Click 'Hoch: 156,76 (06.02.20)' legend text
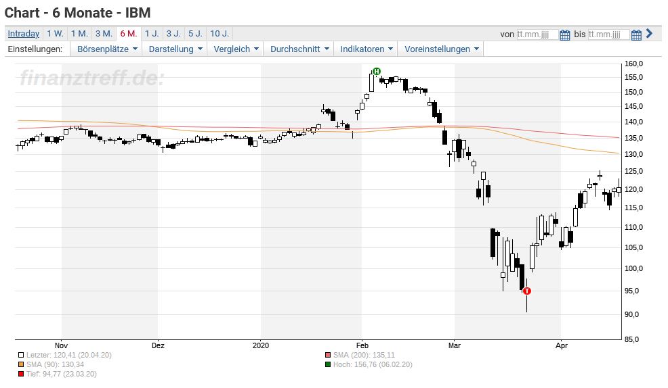 click(373, 364)
